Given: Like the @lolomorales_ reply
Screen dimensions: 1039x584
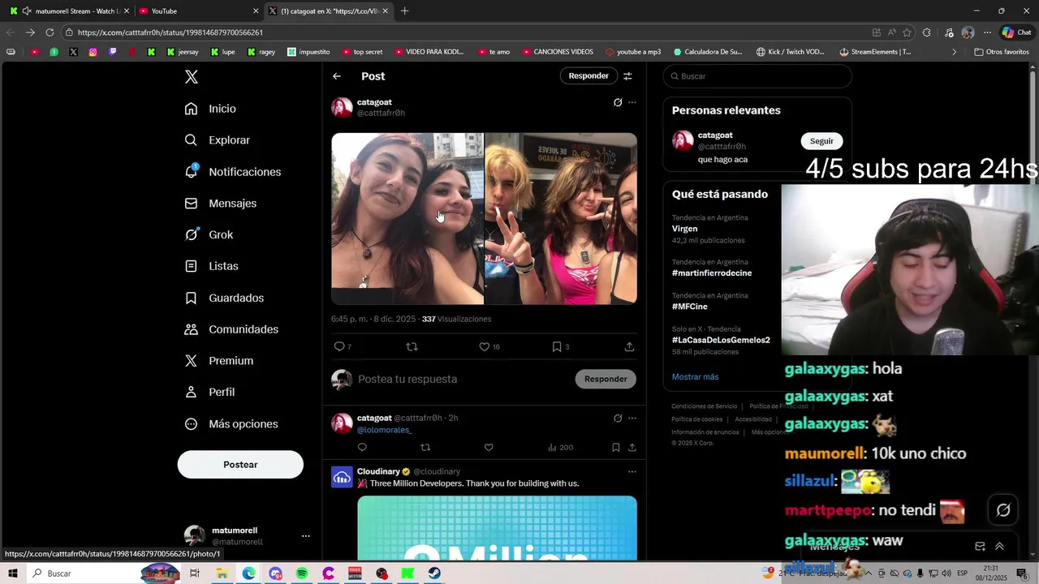Looking at the screenshot, I should [x=489, y=448].
